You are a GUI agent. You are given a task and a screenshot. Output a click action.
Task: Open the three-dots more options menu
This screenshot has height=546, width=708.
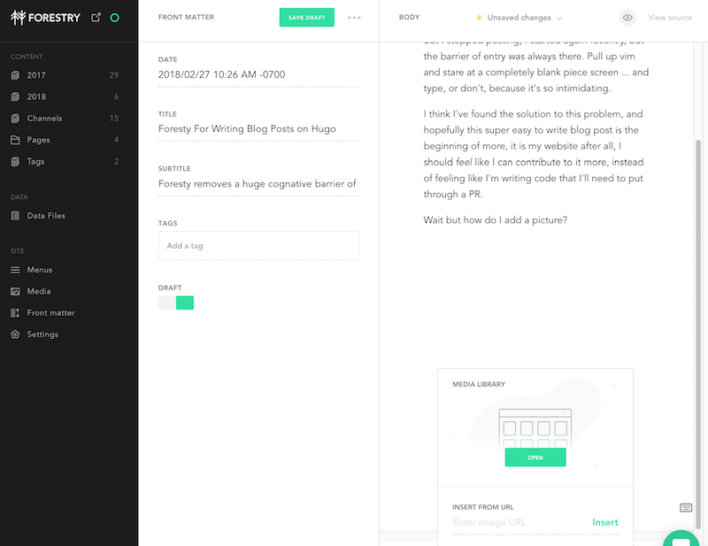(355, 18)
